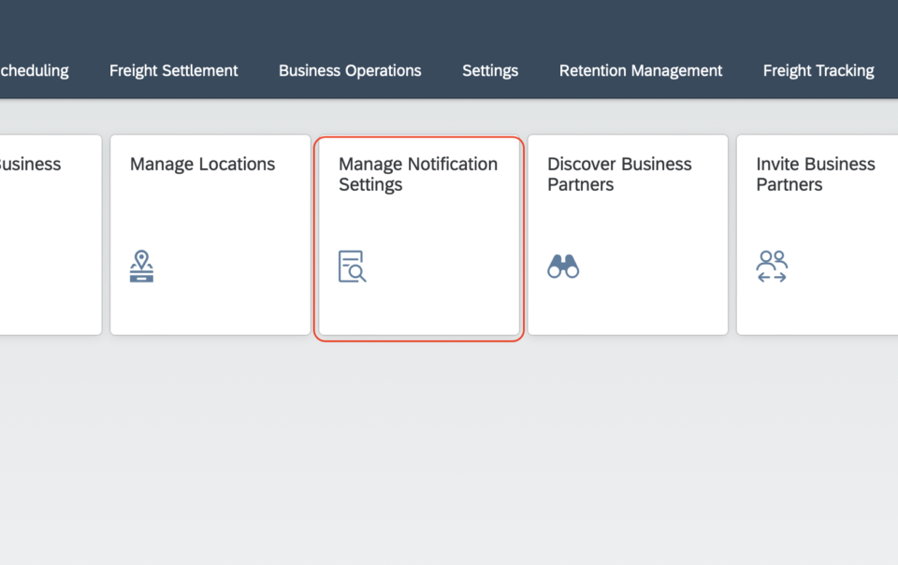Select the Settings tab

[490, 70]
